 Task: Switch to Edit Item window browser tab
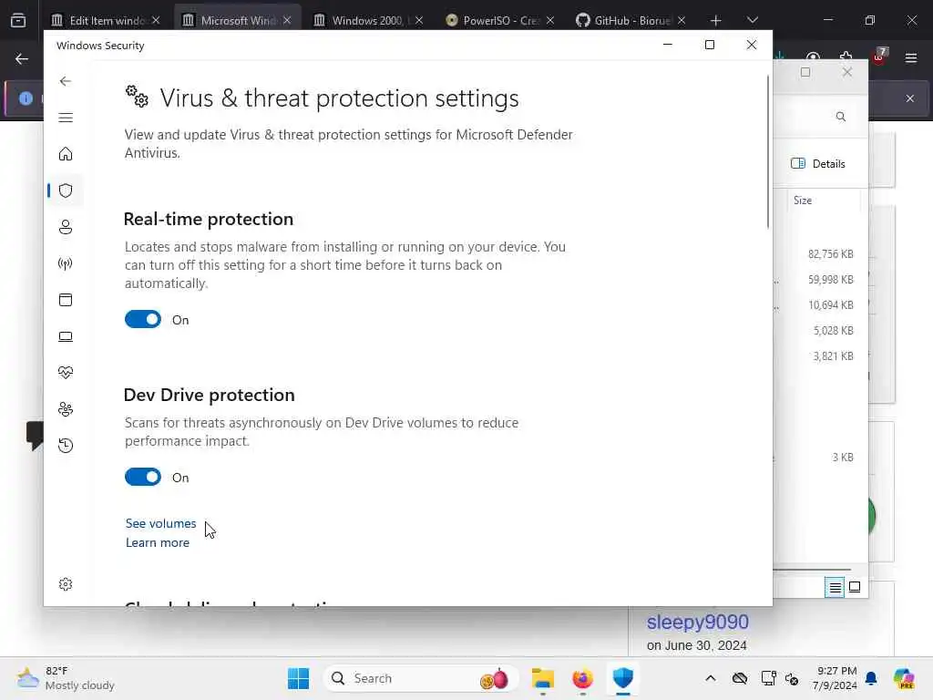(107, 20)
